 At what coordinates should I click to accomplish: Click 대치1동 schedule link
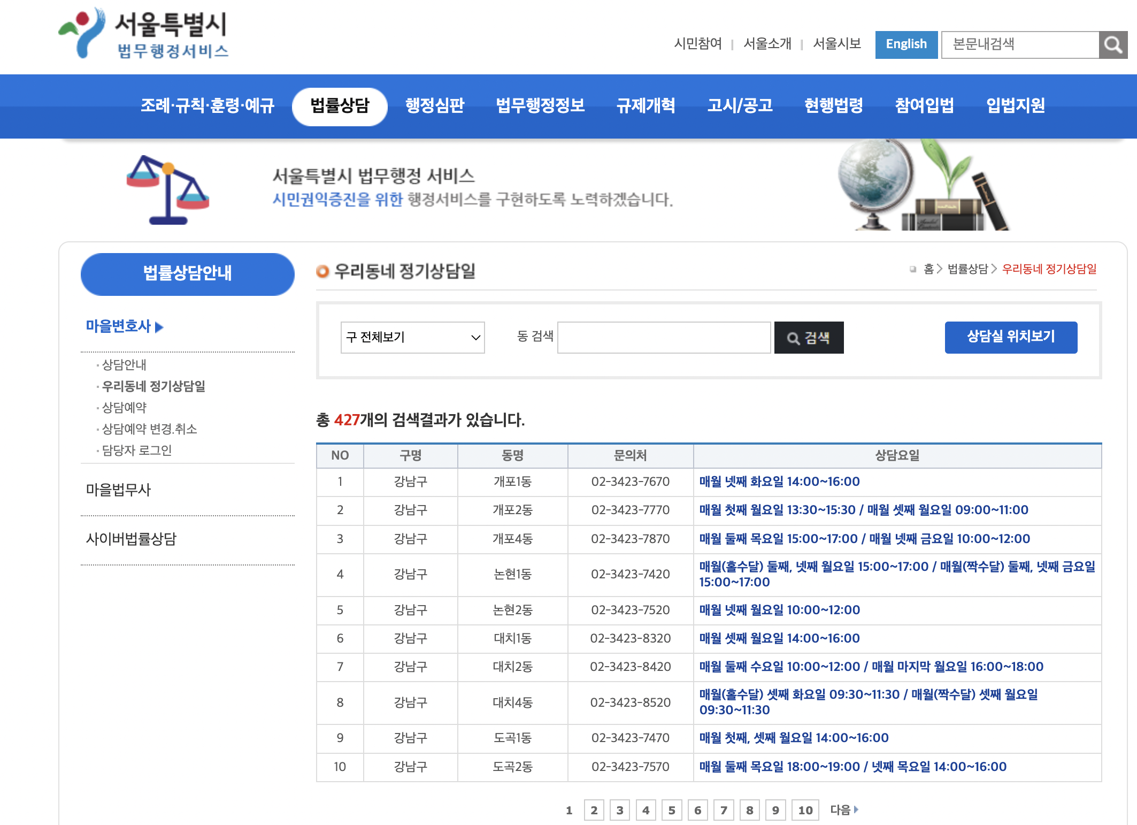click(x=779, y=638)
